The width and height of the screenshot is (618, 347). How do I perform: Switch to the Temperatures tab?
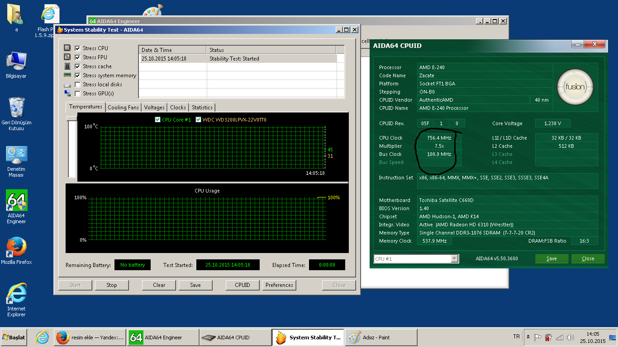click(x=86, y=107)
